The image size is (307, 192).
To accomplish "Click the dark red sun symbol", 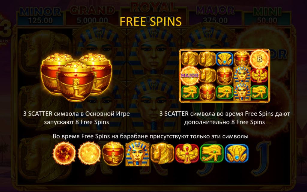I will click(x=64, y=153).
